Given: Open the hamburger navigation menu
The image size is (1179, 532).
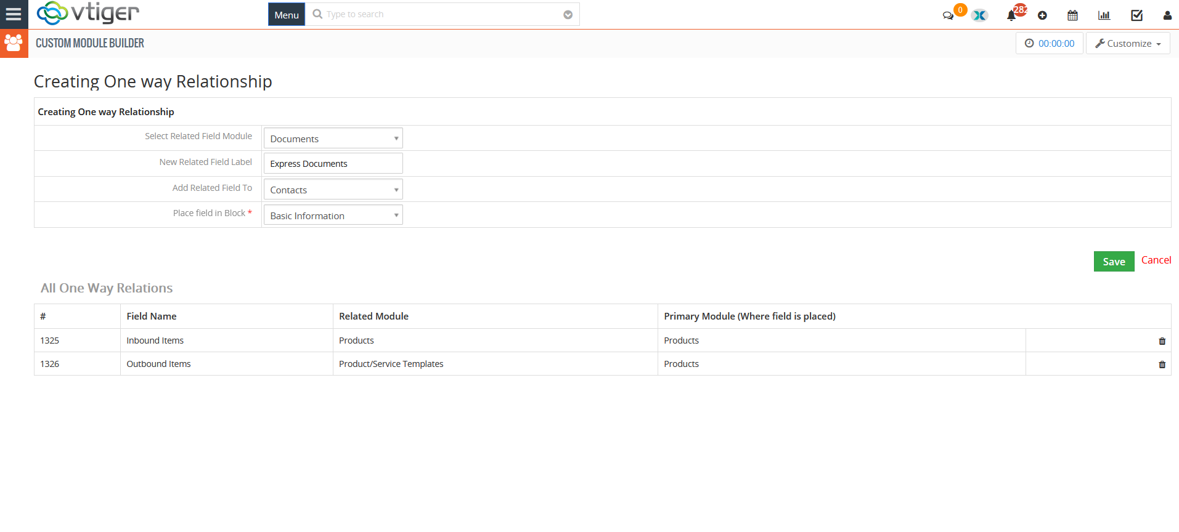Looking at the screenshot, I should pyautogui.click(x=14, y=14).
